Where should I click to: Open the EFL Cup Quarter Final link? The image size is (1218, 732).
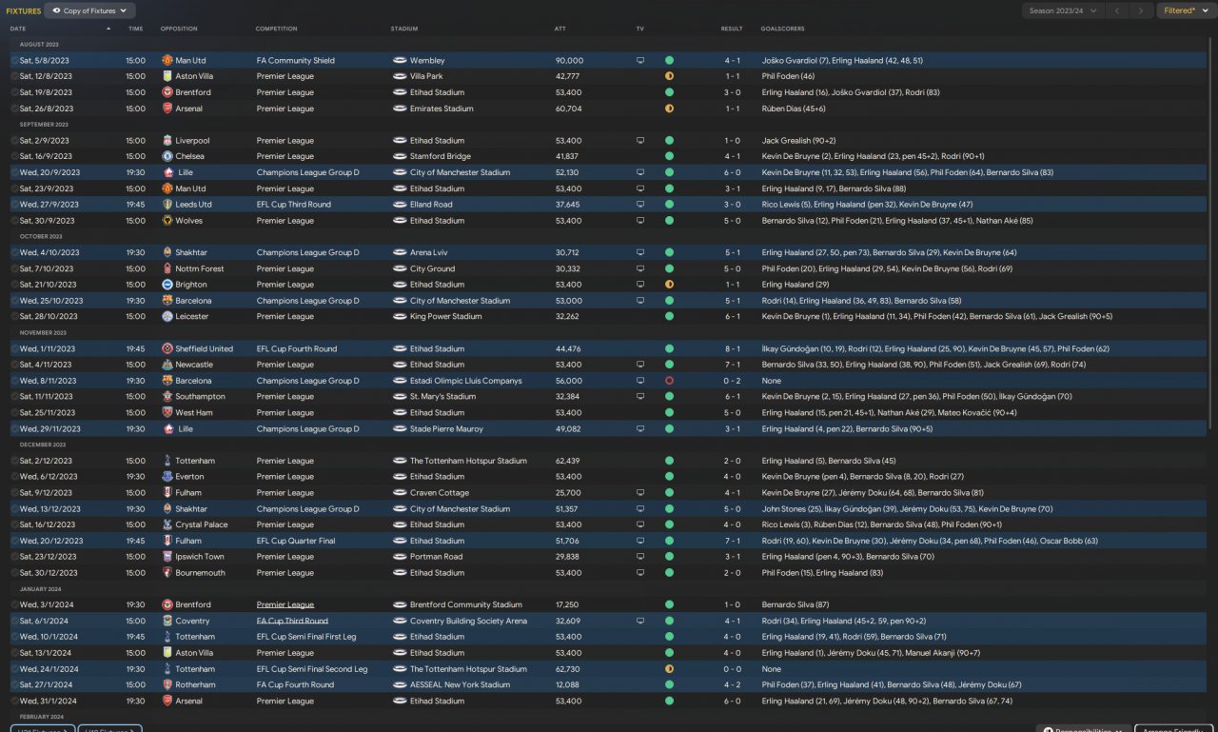[x=296, y=541]
